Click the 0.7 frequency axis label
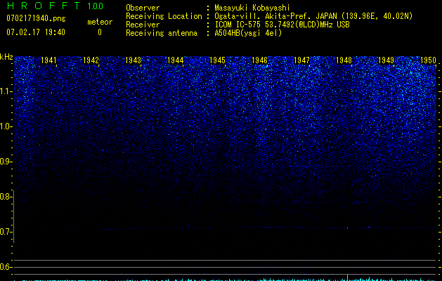The height and width of the screenshot is (281, 442). click(6, 231)
